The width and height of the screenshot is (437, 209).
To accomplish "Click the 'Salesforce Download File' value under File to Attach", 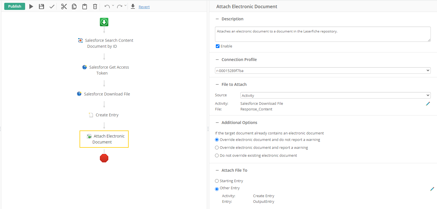I will pyautogui.click(x=262, y=103).
